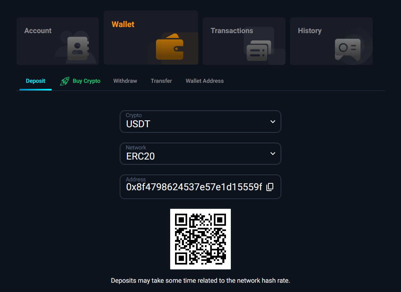Click the orange wallet icon
Image resolution: width=401 pixels, height=292 pixels.
170,48
